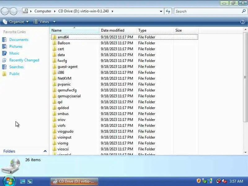This screenshot has width=248, height=186.
Task: Click the vertical scrollbar up arrow
Action: pos(245,29)
